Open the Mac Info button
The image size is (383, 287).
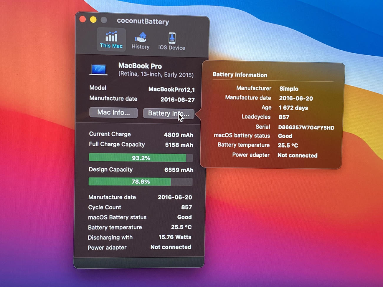pyautogui.click(x=113, y=112)
